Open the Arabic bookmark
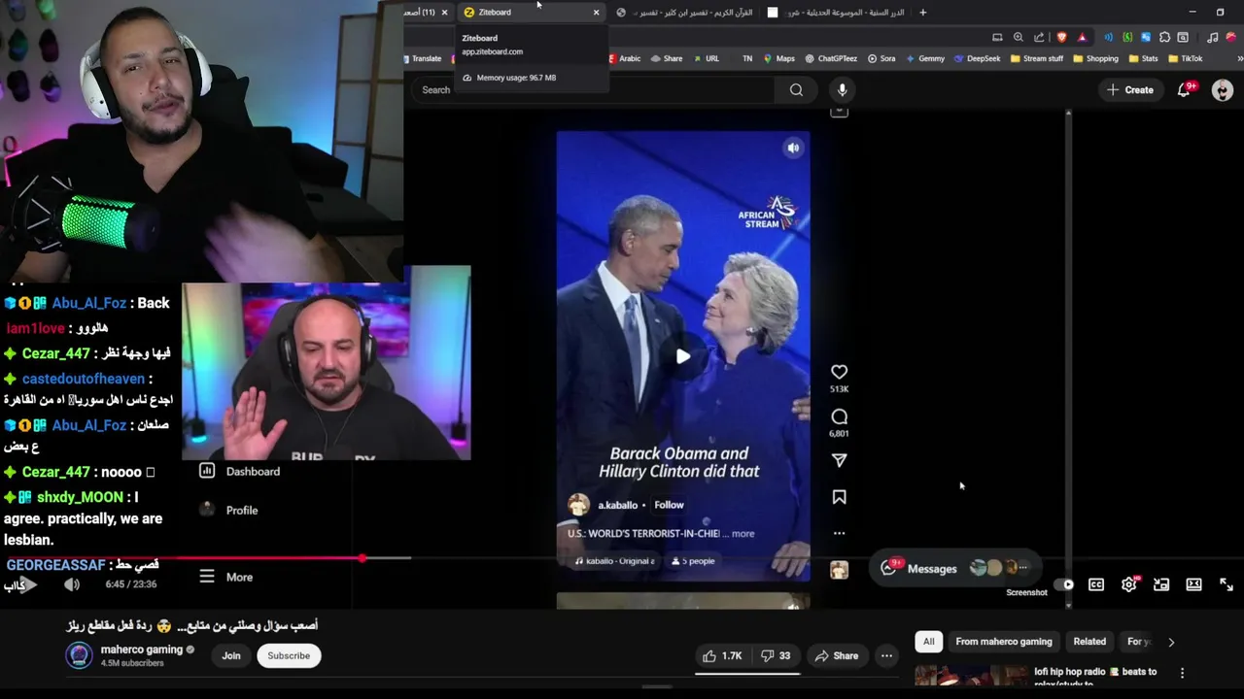The height and width of the screenshot is (699, 1244). click(x=625, y=58)
